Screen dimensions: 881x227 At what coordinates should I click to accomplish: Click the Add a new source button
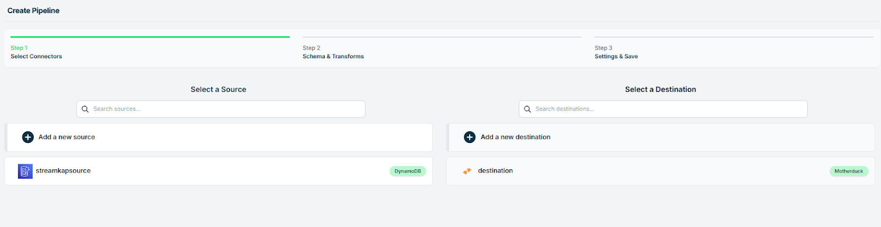[219, 137]
